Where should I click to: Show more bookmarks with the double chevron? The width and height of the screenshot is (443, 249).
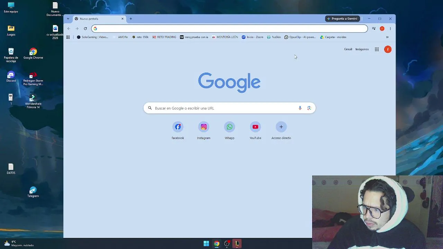[x=387, y=37]
